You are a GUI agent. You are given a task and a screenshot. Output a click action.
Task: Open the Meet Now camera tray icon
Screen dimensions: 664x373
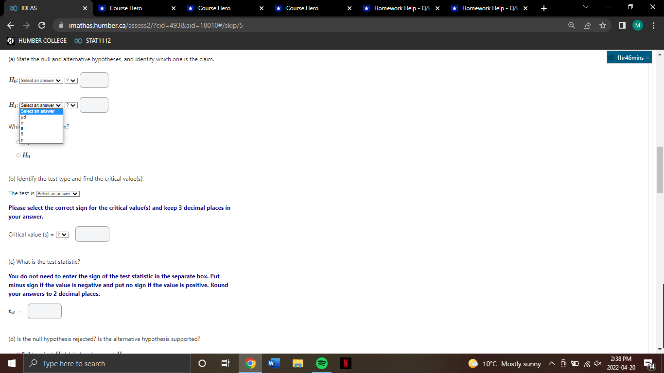point(563,364)
